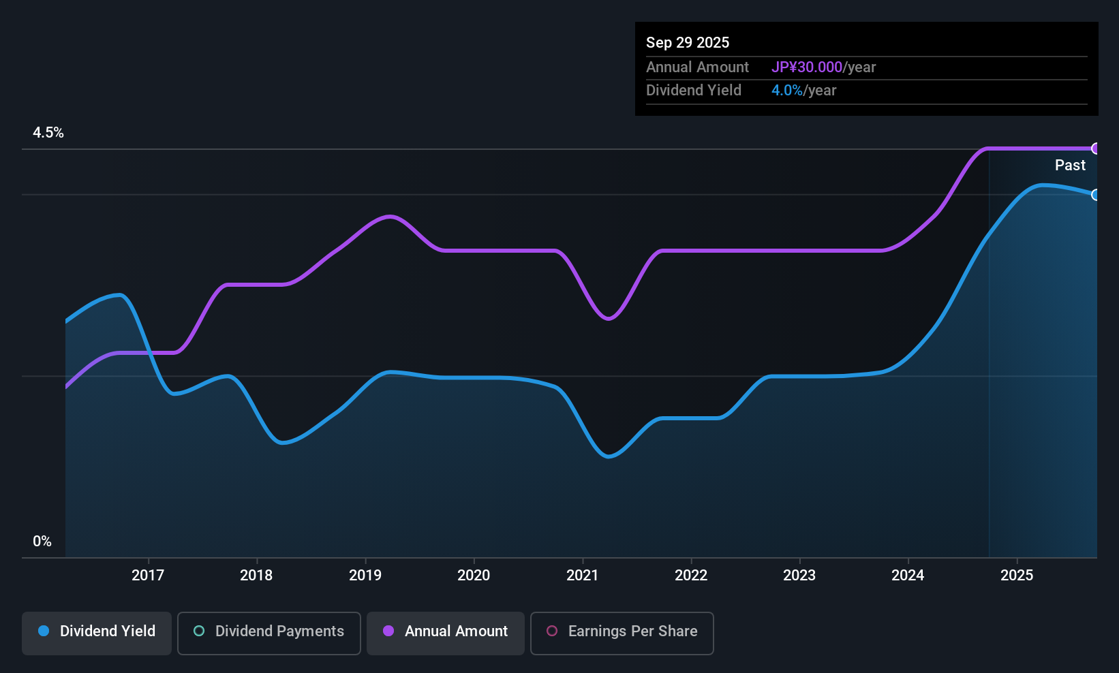This screenshot has width=1119, height=673.
Task: Click the 2025 x-axis label
Action: [x=1017, y=575]
